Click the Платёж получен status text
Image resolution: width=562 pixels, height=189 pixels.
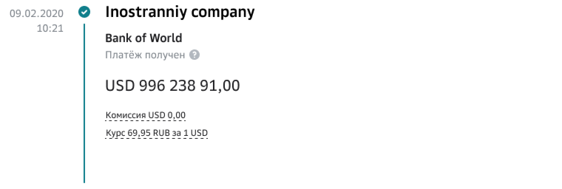[145, 55]
